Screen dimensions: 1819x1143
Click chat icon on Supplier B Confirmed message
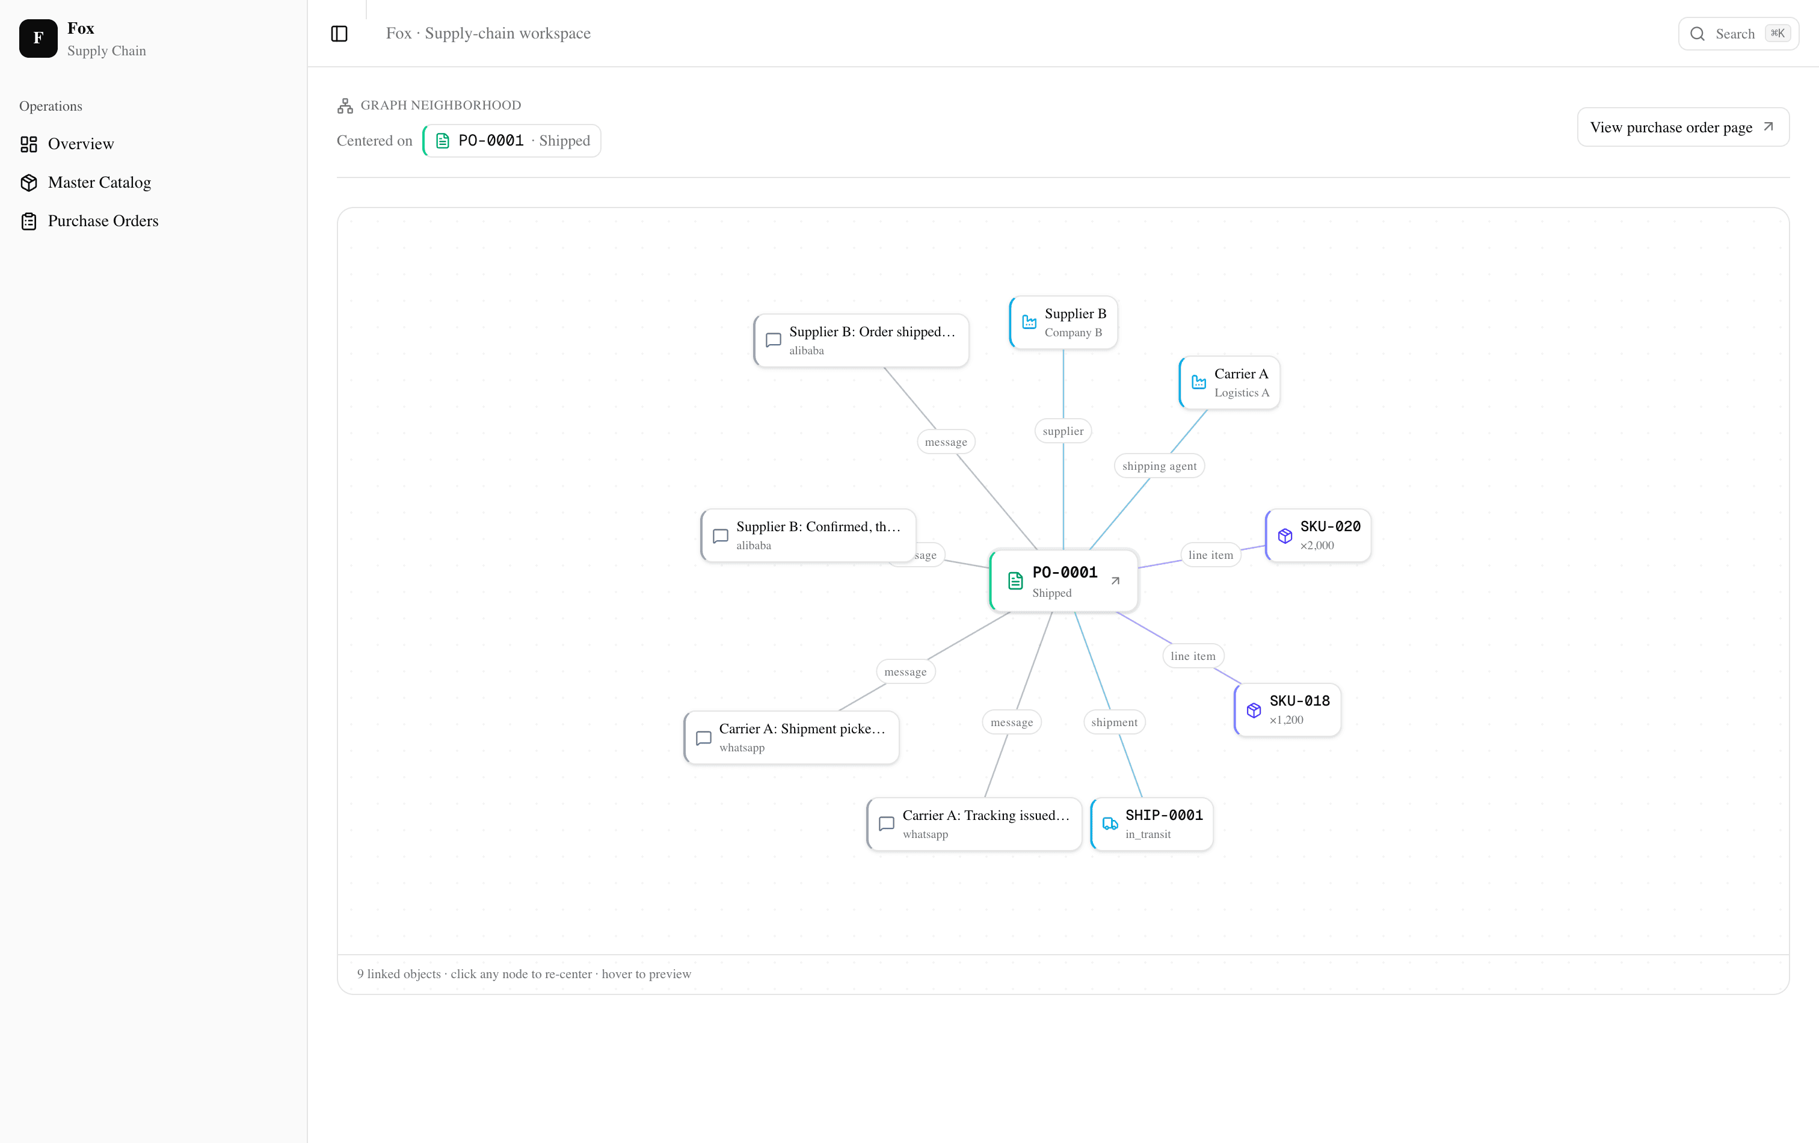[x=721, y=535]
